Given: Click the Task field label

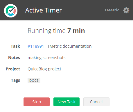Looking at the screenshot, I should pyautogui.click(x=15, y=46).
